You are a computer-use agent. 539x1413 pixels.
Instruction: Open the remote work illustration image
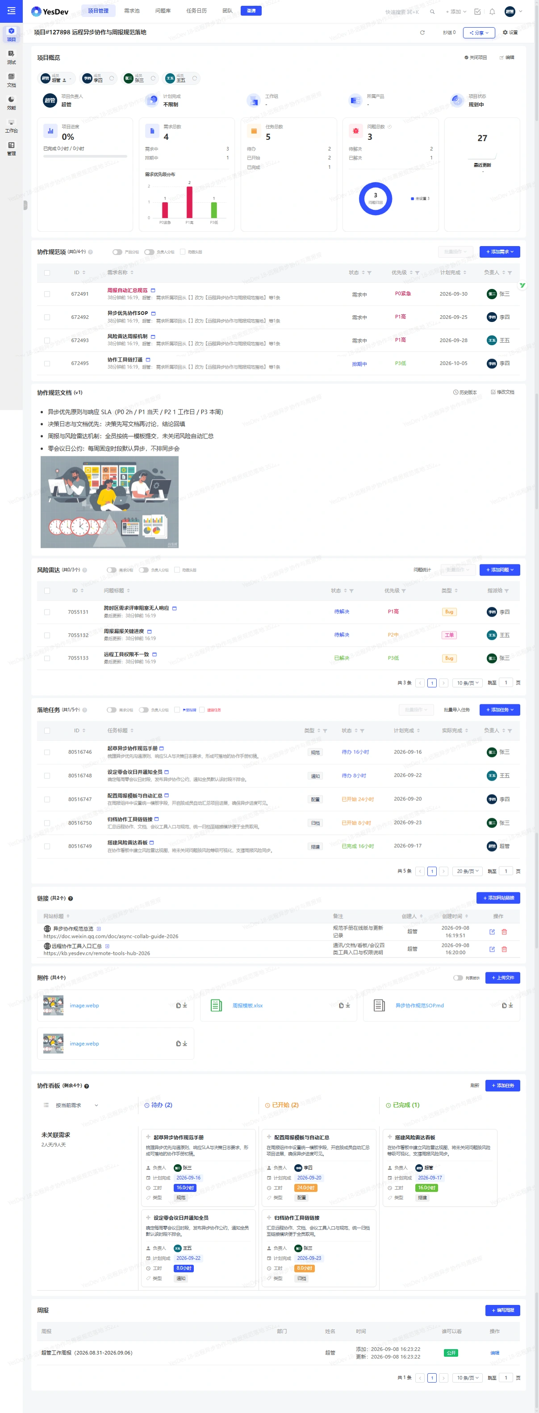110,502
